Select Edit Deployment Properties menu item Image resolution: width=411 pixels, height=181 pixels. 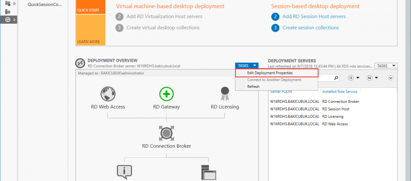point(277,73)
